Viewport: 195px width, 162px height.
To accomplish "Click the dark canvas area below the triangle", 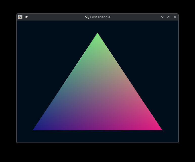I will 97,136.
